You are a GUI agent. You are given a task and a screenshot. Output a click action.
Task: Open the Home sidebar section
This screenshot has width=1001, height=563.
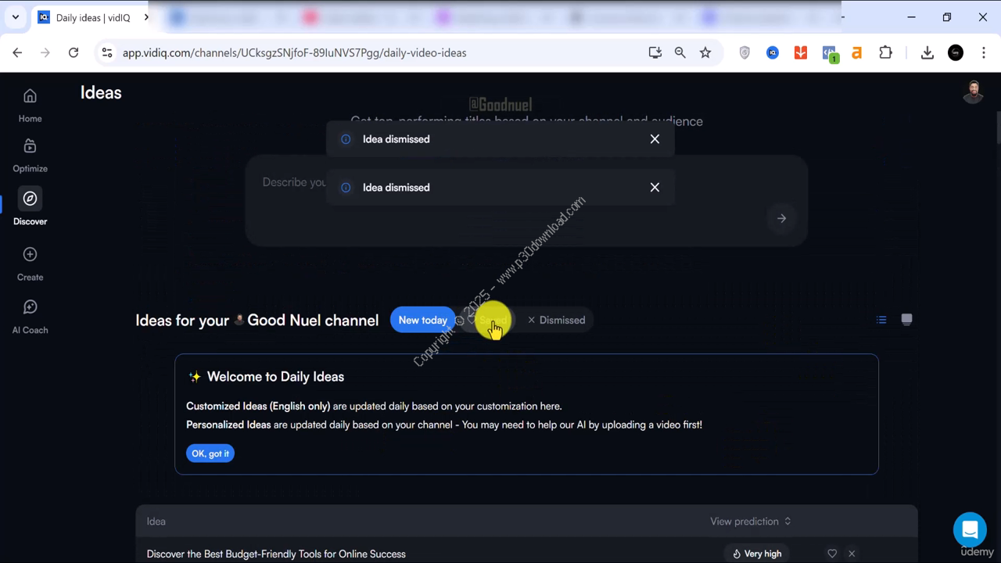pyautogui.click(x=30, y=105)
